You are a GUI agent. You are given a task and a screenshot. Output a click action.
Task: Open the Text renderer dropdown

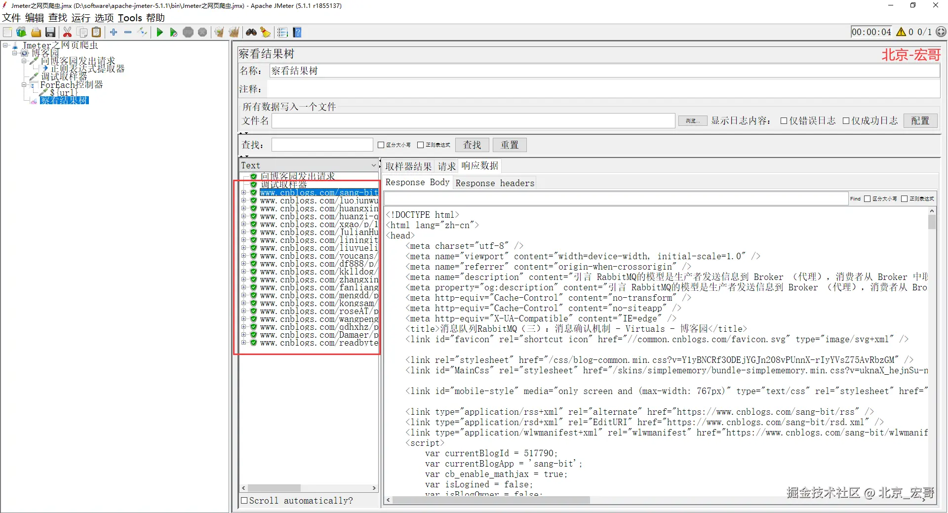pos(309,165)
